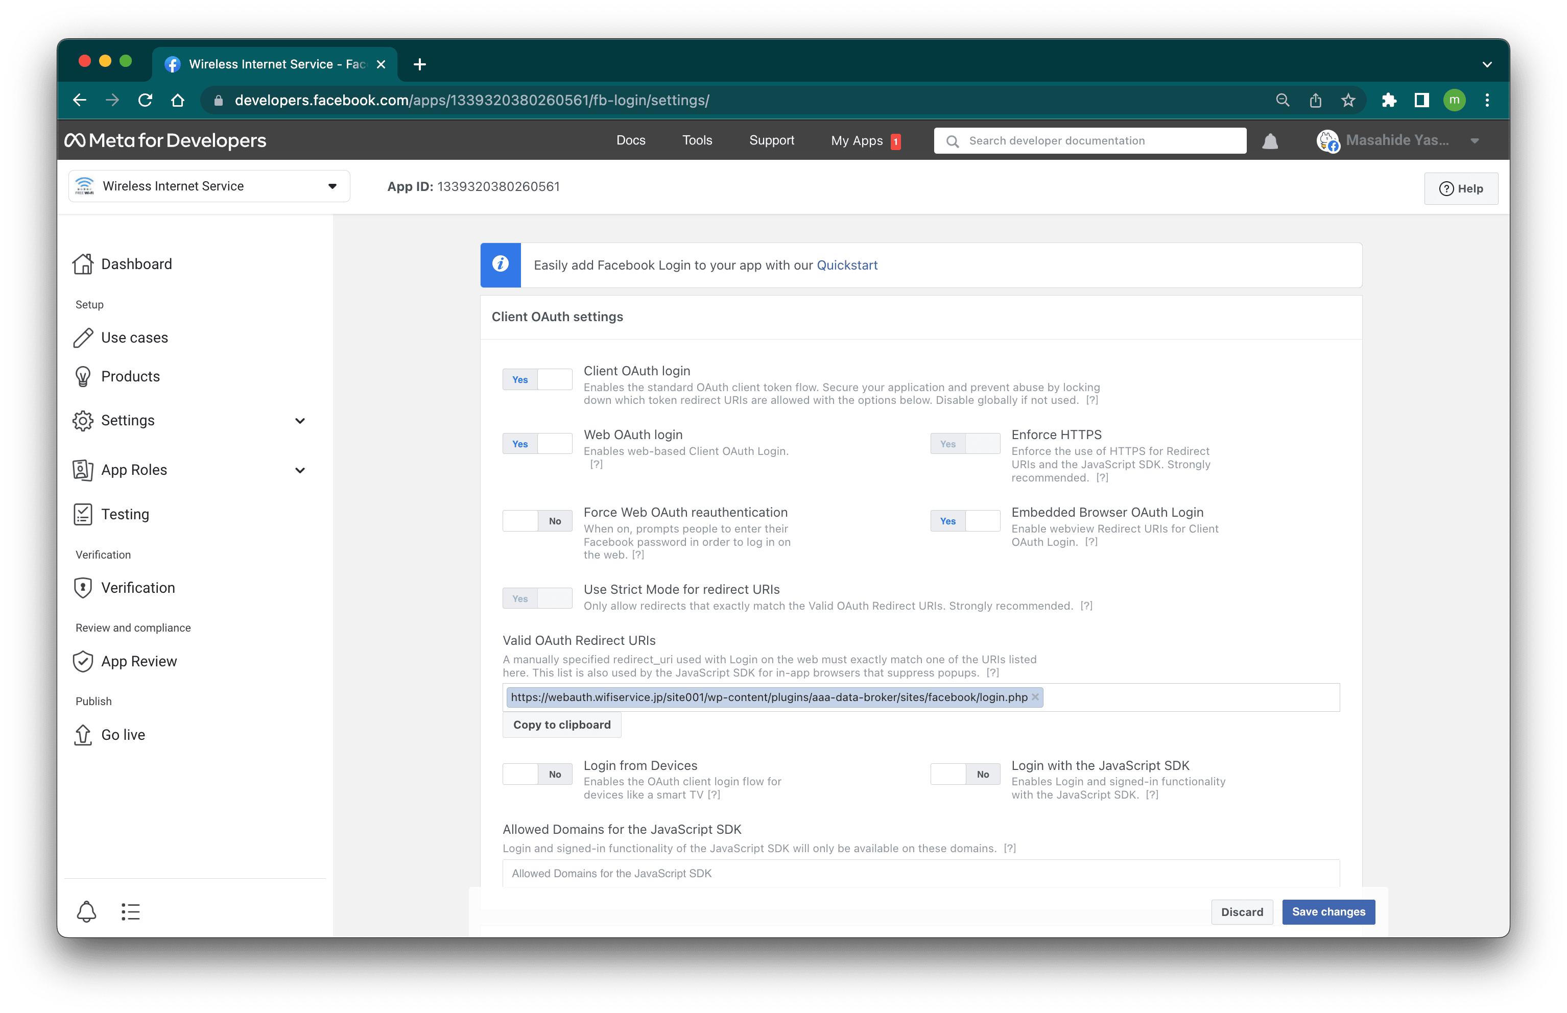This screenshot has height=1013, width=1567.
Task: Click the Quickstart link
Action: tap(847, 265)
